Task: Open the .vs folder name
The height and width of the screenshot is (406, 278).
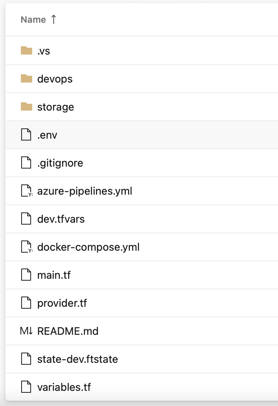Action: (44, 51)
